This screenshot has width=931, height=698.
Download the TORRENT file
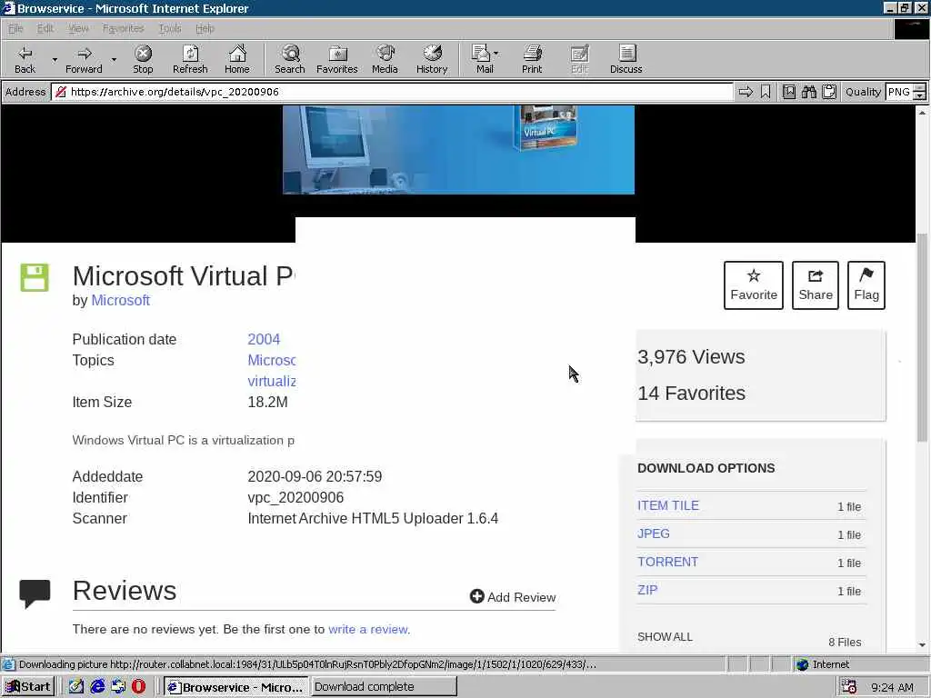[x=667, y=562]
